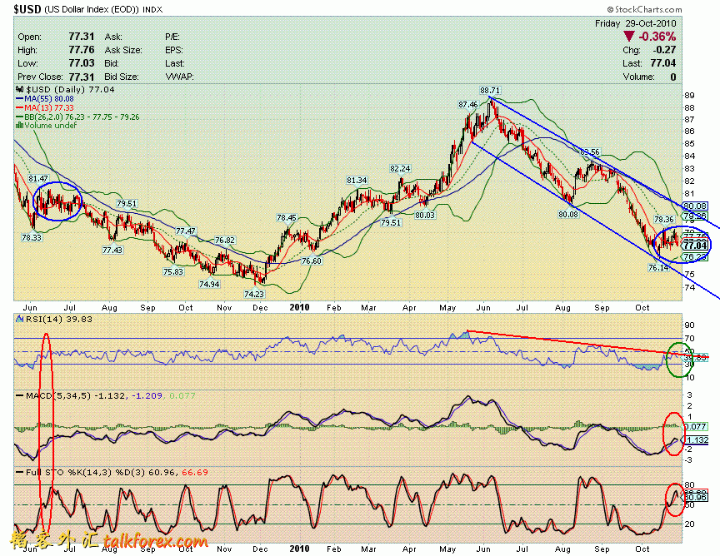Click the 77.04 last price tag on axis

point(695,246)
